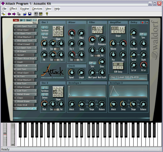
Task: Select the Claps instrument
Action: 24,98
